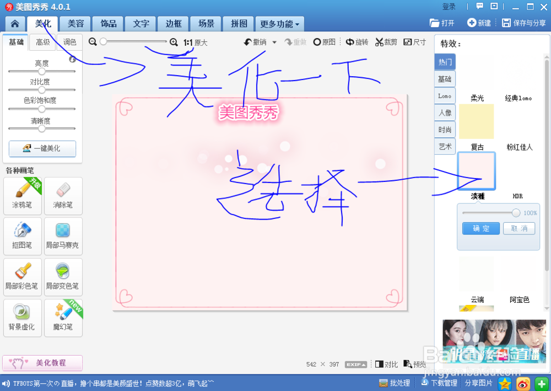Screen dimensions: 551x391
Task: Click the Weibo share icon
Action: click(x=523, y=384)
